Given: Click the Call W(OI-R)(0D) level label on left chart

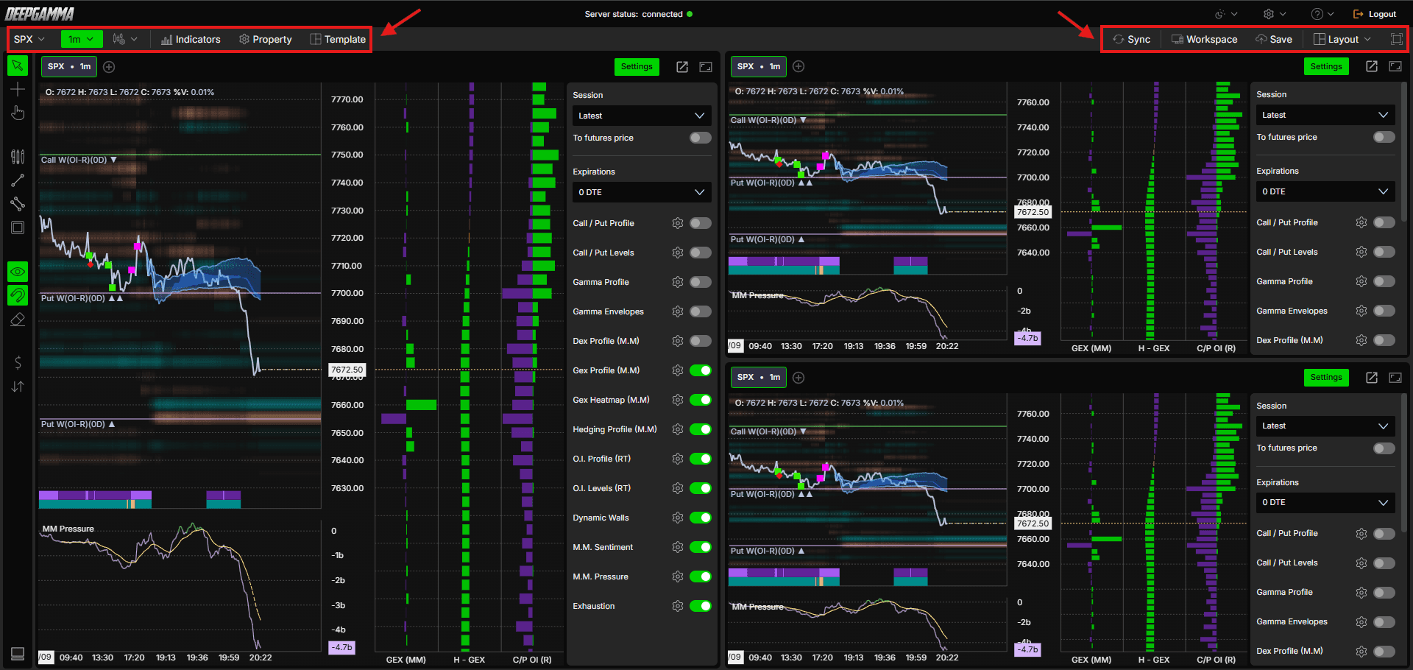Looking at the screenshot, I should tap(79, 160).
